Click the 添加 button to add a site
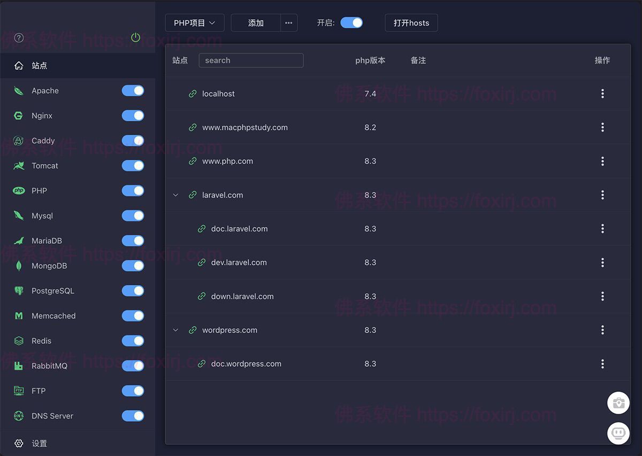 tap(255, 22)
